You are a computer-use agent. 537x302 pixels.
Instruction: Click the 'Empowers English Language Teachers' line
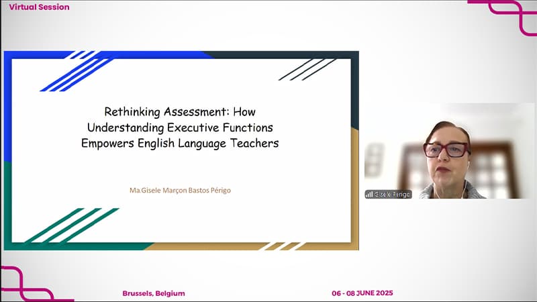(x=181, y=143)
